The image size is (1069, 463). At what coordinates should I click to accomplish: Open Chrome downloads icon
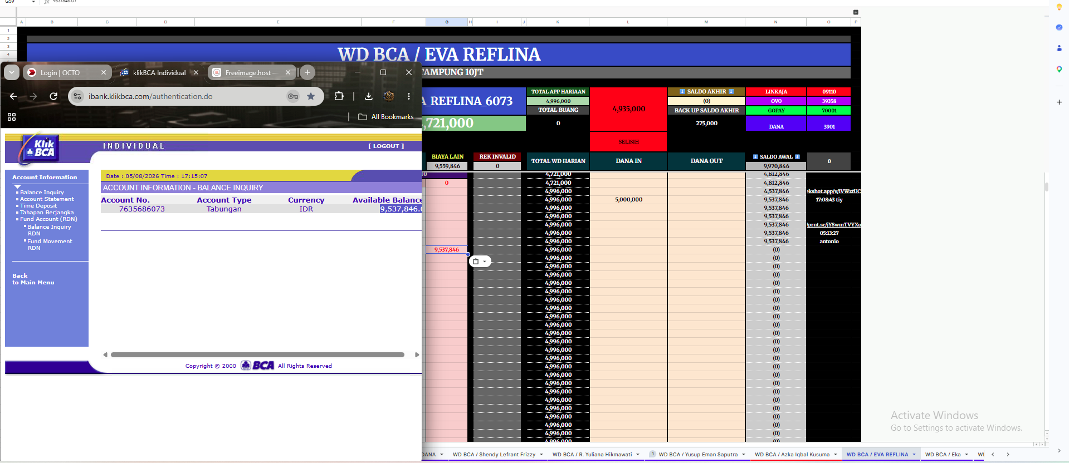[369, 96]
